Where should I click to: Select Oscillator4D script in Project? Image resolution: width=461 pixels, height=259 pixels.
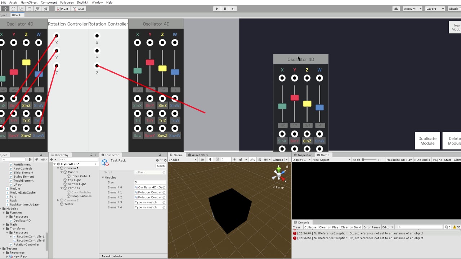22,221
